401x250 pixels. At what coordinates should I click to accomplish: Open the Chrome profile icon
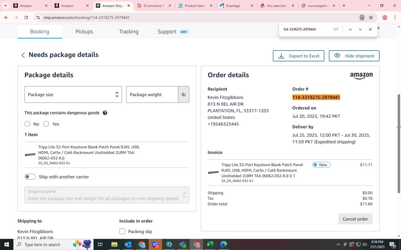point(385,17)
